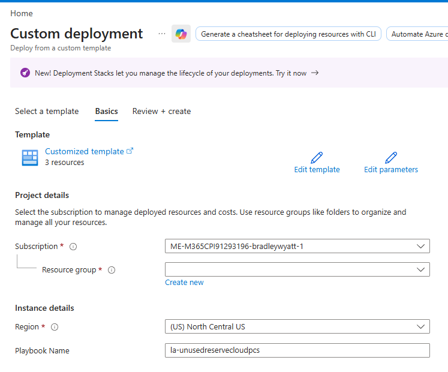448x372 pixels.
Task: Click the Template section heading
Action: (x=32, y=134)
